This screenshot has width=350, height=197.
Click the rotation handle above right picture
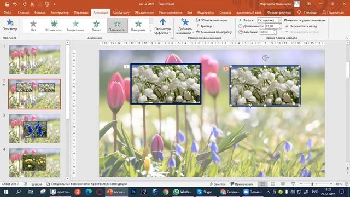[x=265, y=58]
